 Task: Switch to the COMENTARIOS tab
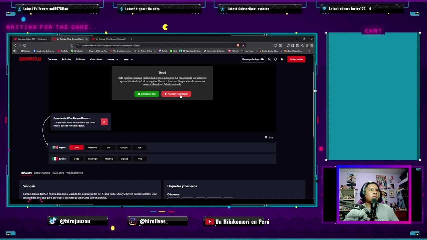pyautogui.click(x=42, y=173)
